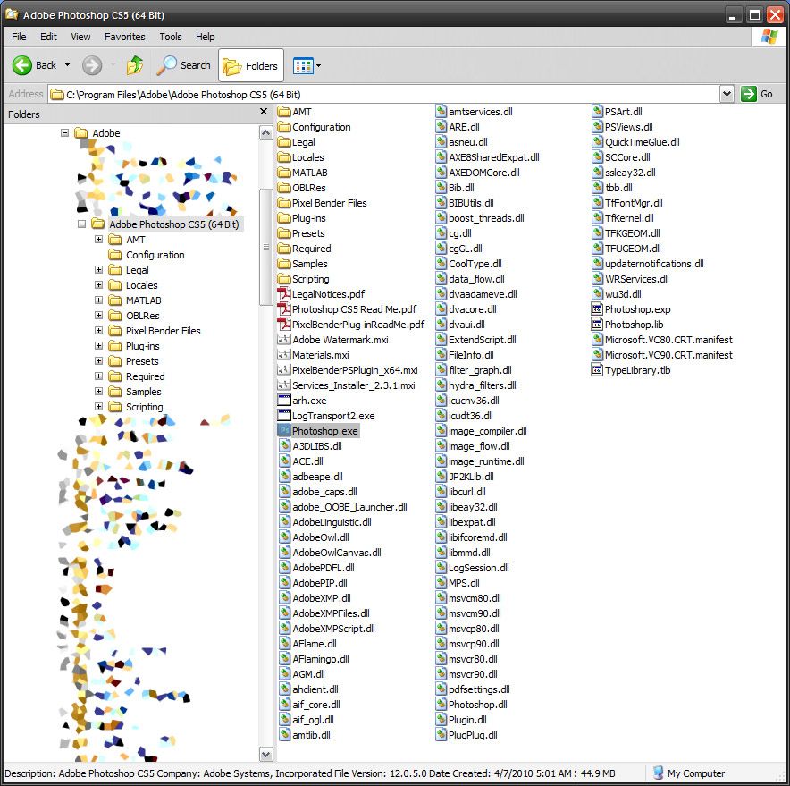Select the TypeLibrary.tlb file icon
Screen dimensions: 790x786
pyautogui.click(x=597, y=370)
